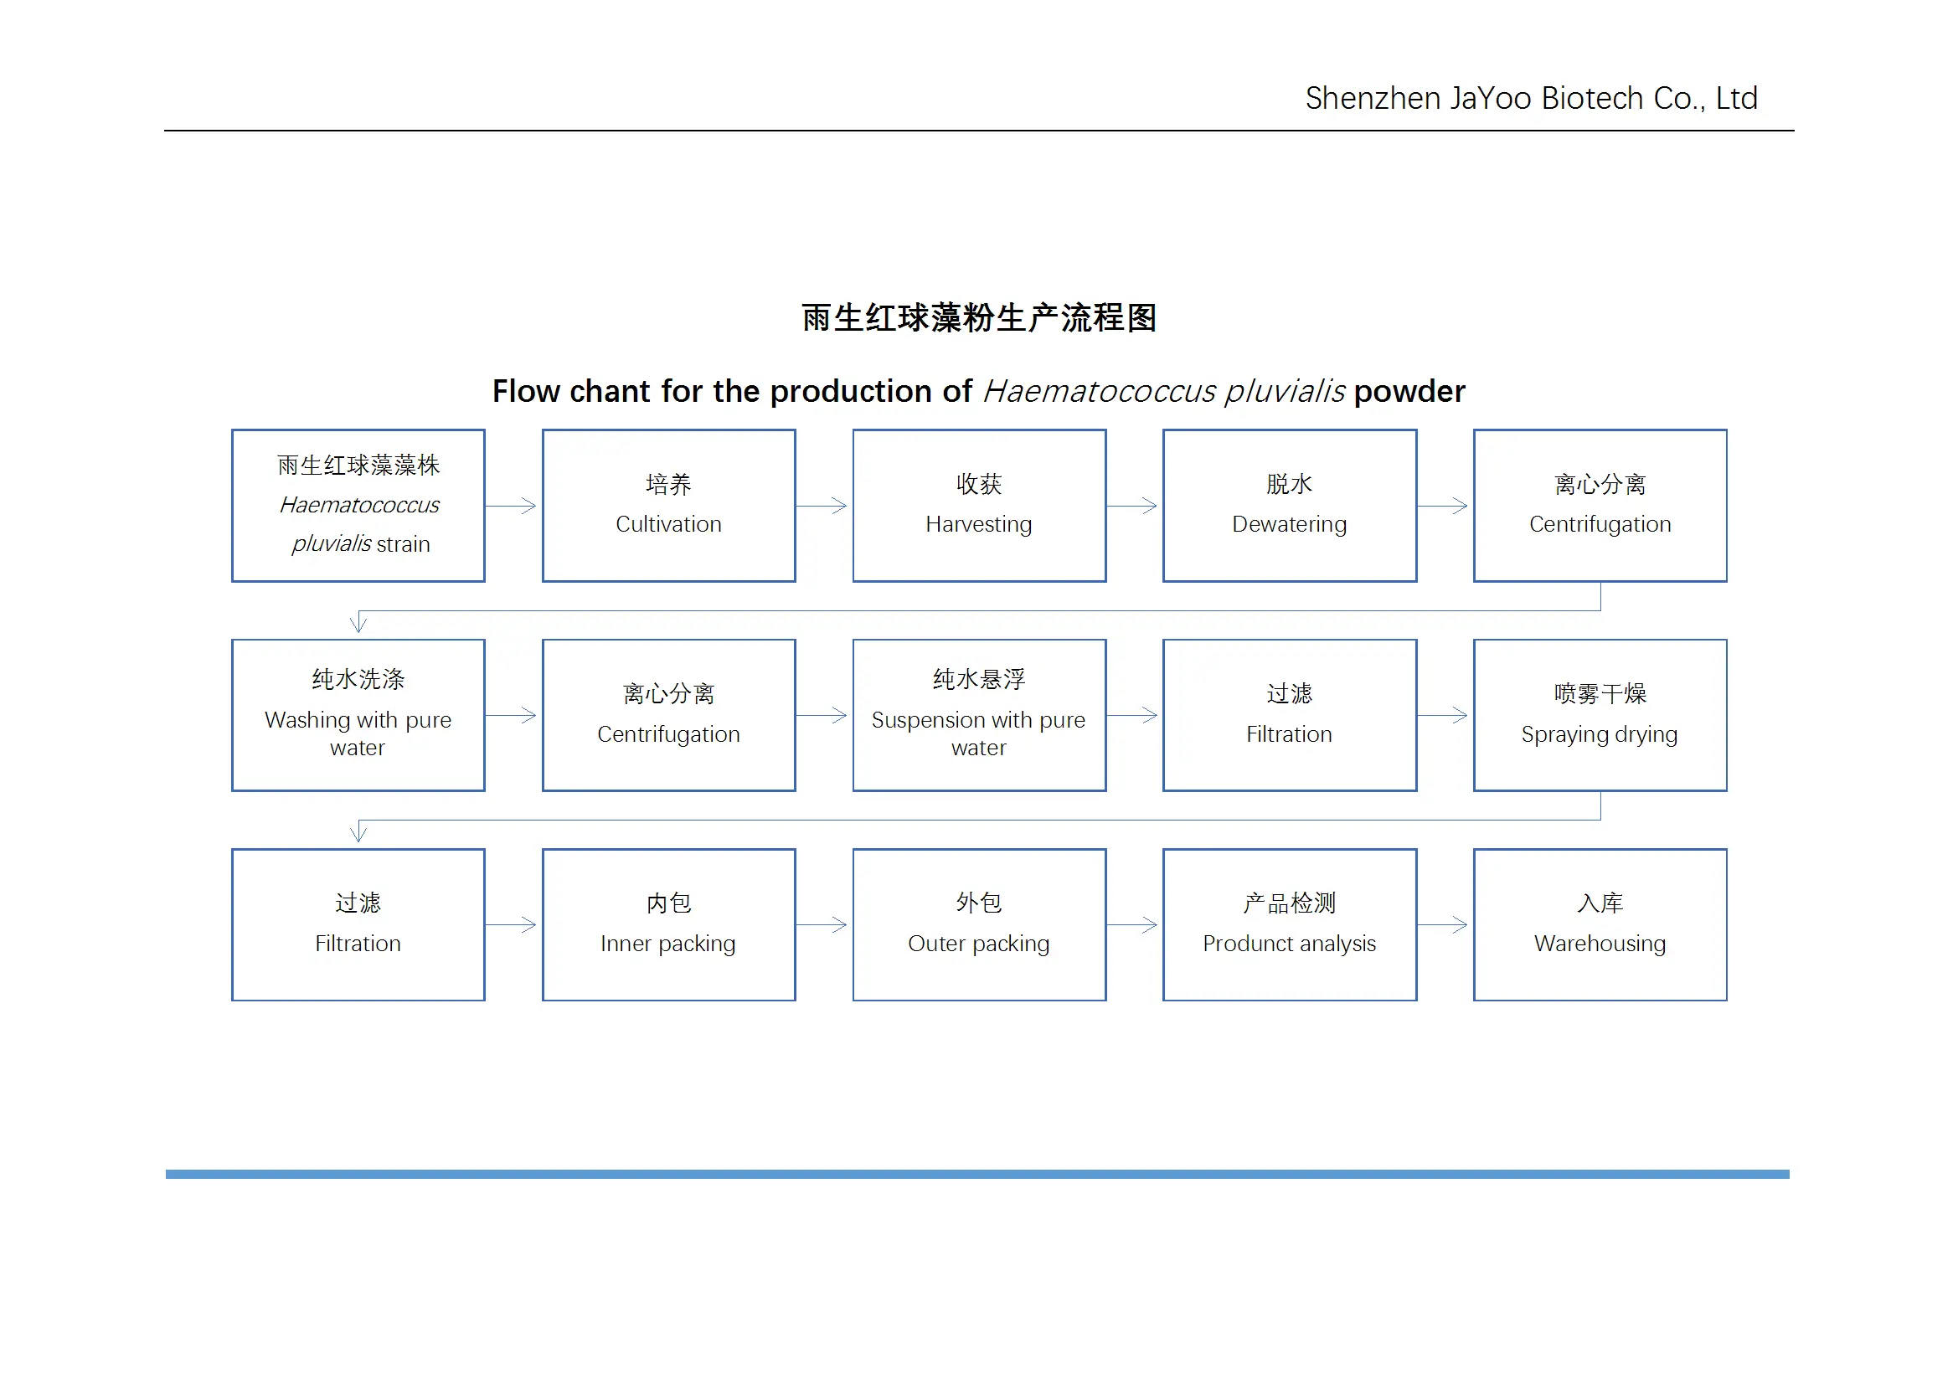1958x1384 pixels.
Task: Select the Warehousing box
Action: pos(1600,924)
